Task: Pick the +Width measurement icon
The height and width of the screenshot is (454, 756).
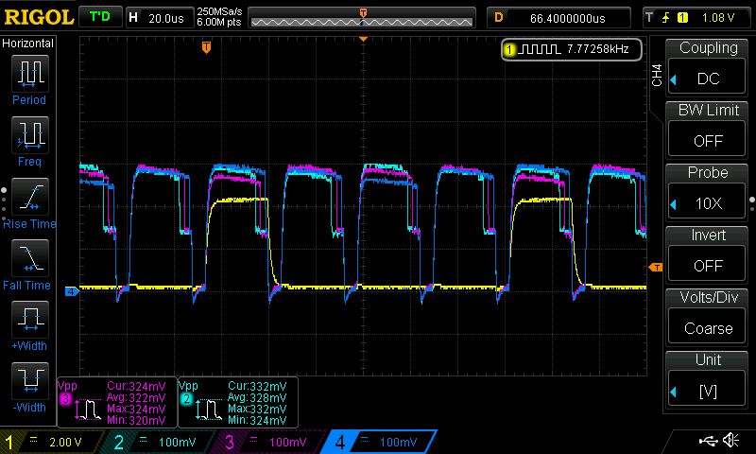Action: coord(32,320)
